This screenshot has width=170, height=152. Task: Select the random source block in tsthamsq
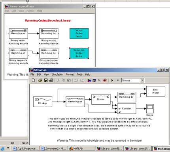[x=43, y=102]
